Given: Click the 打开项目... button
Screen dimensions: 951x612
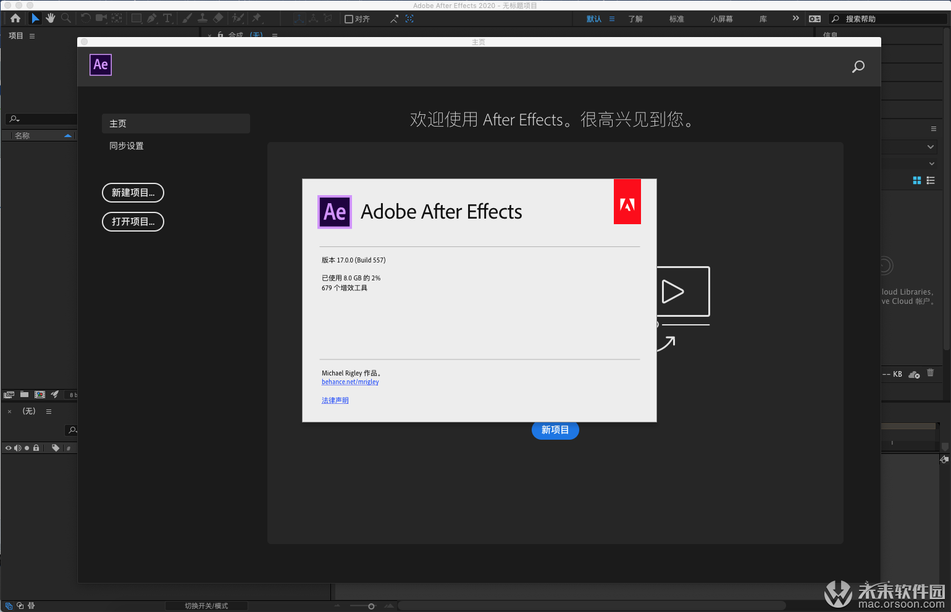Looking at the screenshot, I should coord(133,222).
